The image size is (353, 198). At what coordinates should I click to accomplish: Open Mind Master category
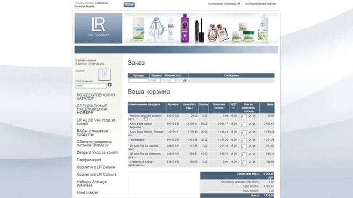coord(87,193)
